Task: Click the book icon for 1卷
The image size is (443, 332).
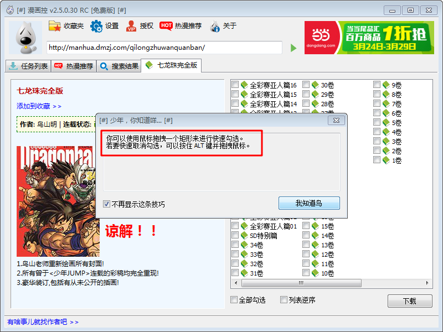Action: 386,160
